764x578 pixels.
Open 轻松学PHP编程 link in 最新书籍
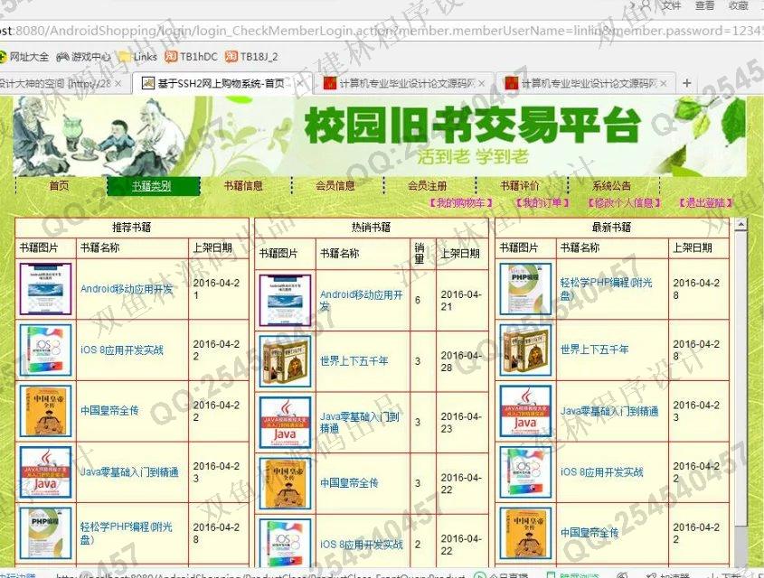click(606, 289)
